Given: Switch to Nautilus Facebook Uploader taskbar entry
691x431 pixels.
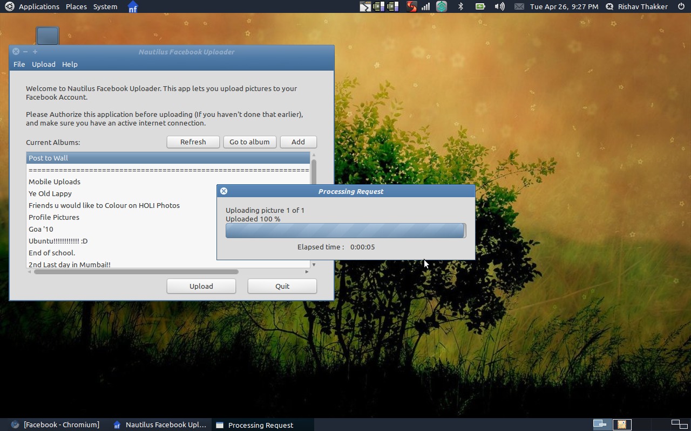Looking at the screenshot, I should pos(160,425).
